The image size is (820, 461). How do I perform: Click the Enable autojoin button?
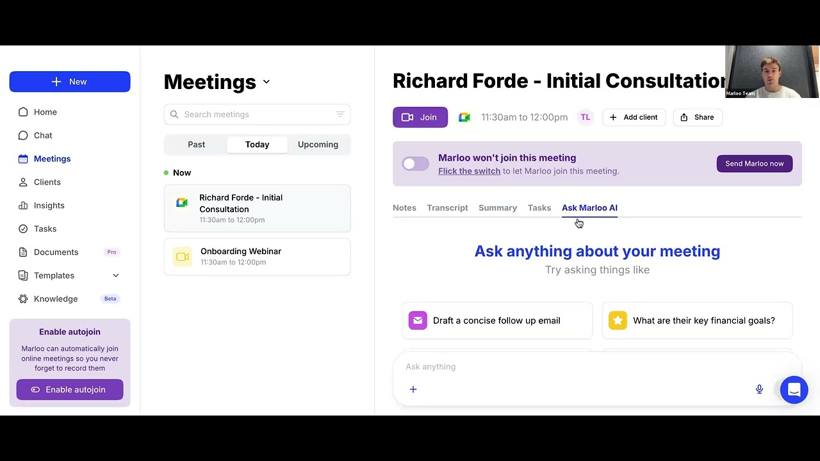[x=70, y=390]
